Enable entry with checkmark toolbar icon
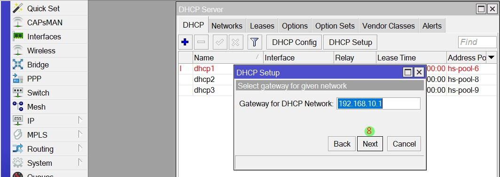This screenshot has width=500, height=177. [x=219, y=42]
